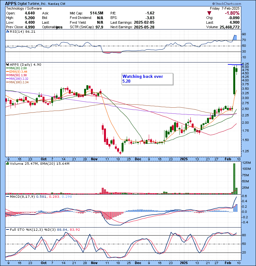Click the stochastic %D value 83.92
The height and width of the screenshot is (266, 256).
[x=75, y=229]
